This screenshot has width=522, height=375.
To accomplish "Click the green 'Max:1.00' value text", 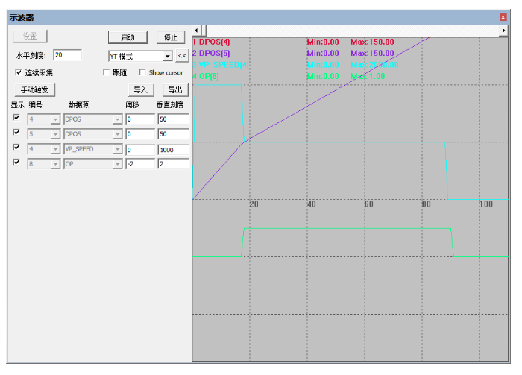I will point(368,76).
